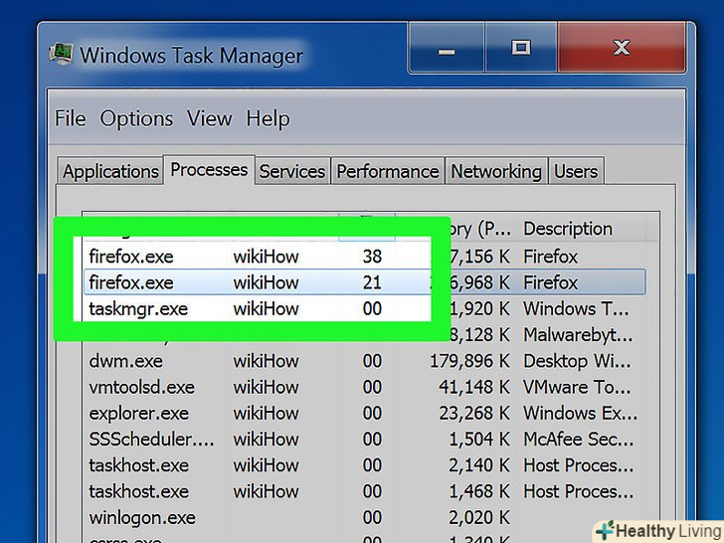Image resolution: width=724 pixels, height=543 pixels.
Task: Minimize the Windows Task Manager window
Action: pyautogui.click(x=446, y=47)
